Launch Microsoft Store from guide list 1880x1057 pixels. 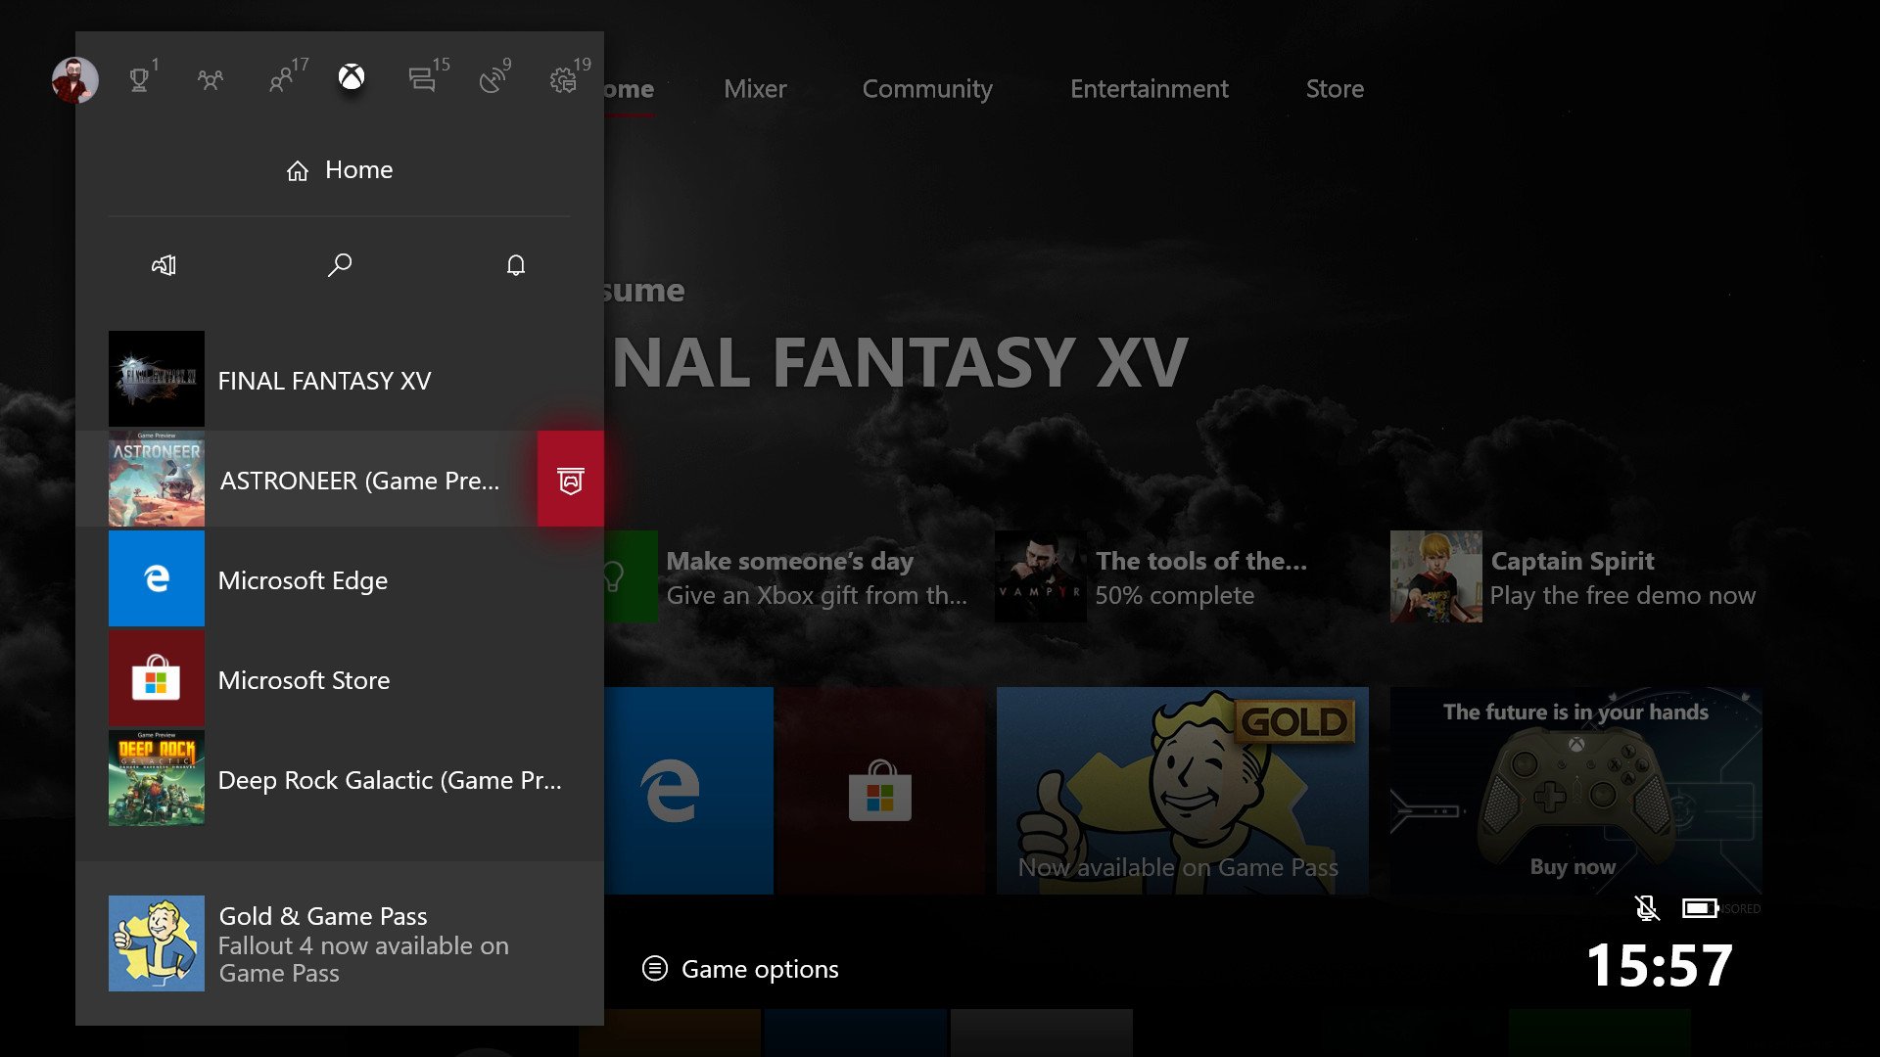click(x=339, y=679)
